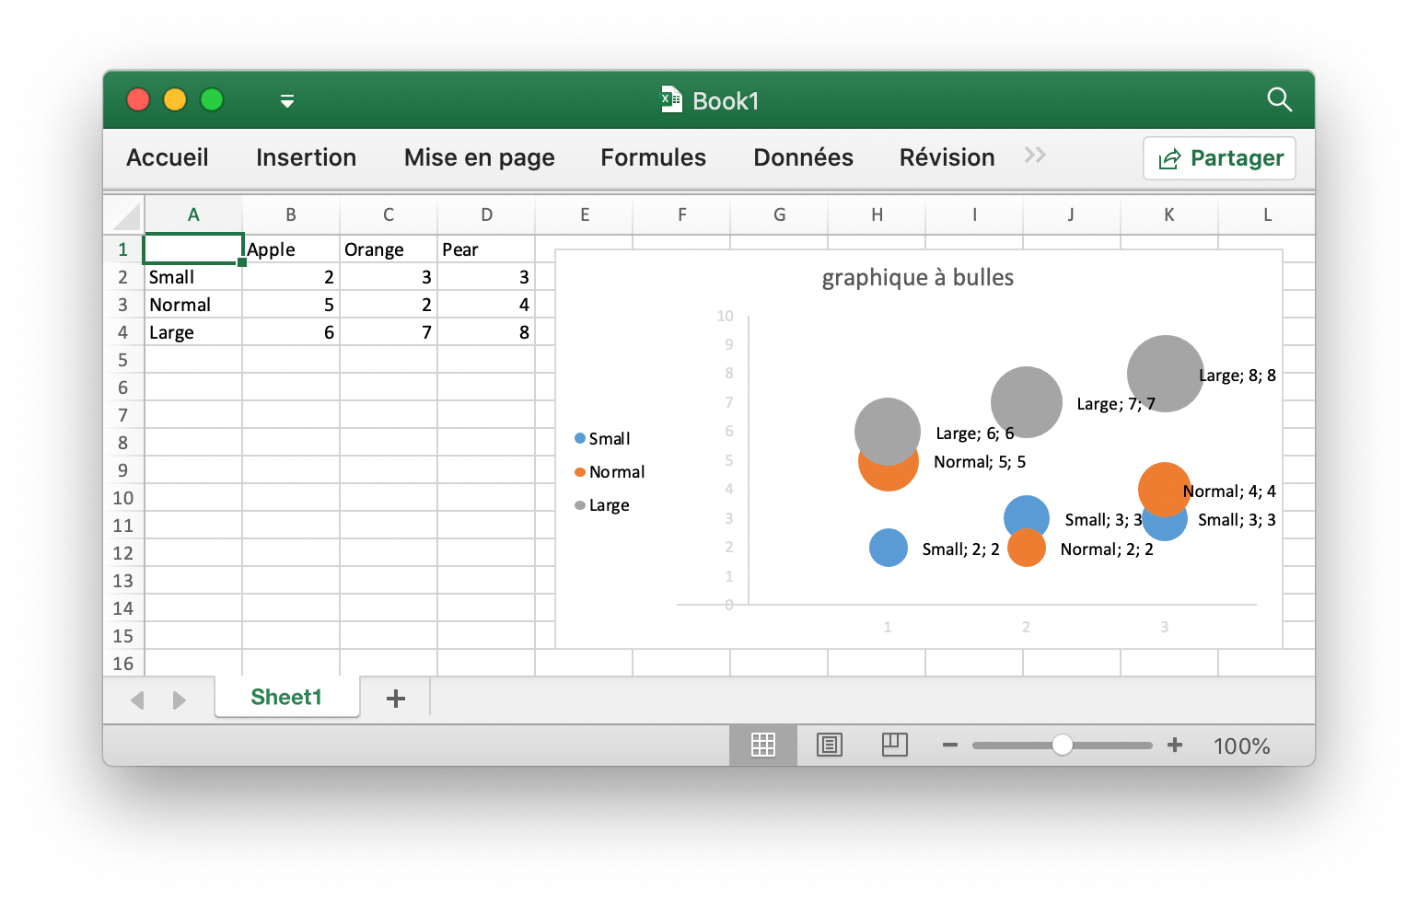
Task: Click the right sheet scroll arrow
Action: coord(180,700)
